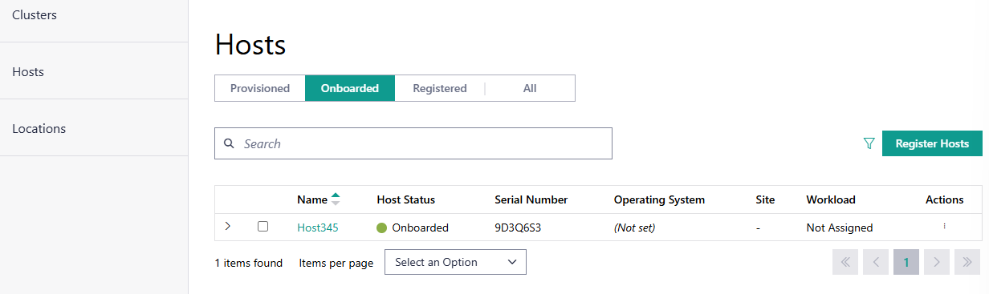Click the Host Status column header

click(405, 199)
